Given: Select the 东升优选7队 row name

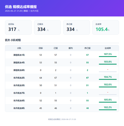Looking at the screenshot, I should point(19,93).
